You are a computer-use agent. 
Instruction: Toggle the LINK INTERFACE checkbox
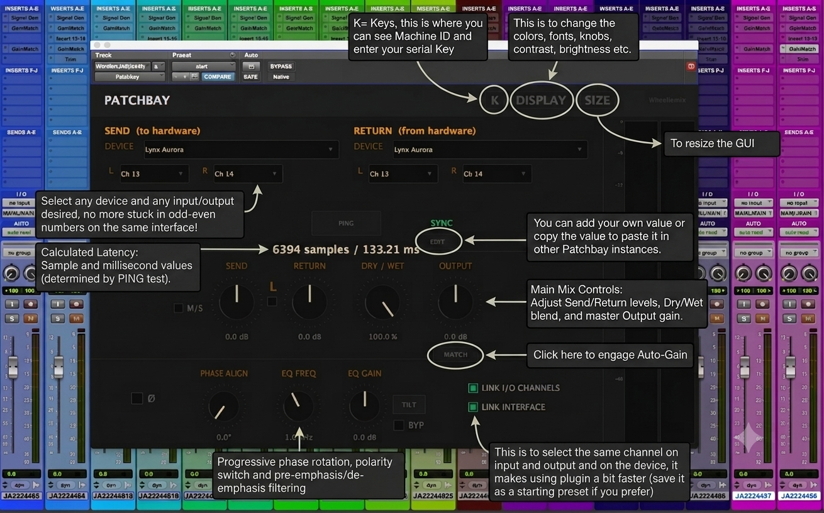tap(473, 407)
